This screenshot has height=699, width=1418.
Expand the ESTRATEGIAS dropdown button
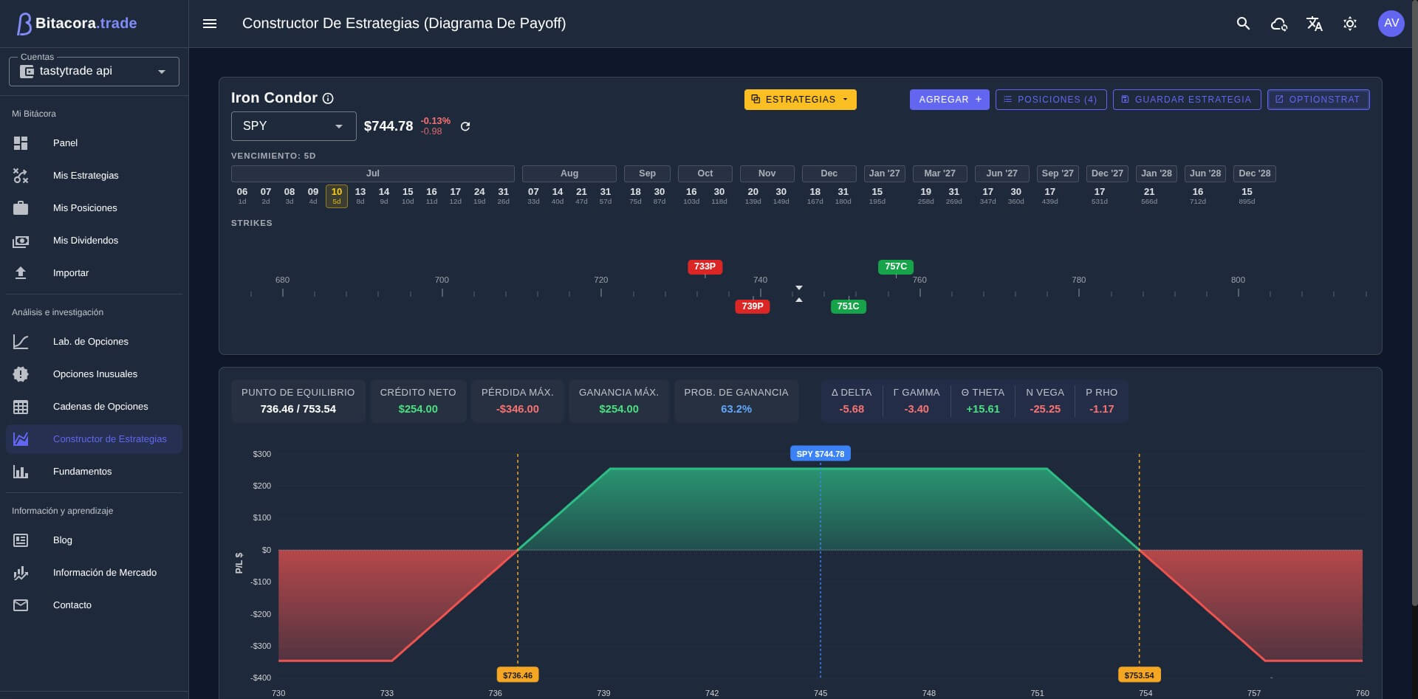(x=801, y=100)
